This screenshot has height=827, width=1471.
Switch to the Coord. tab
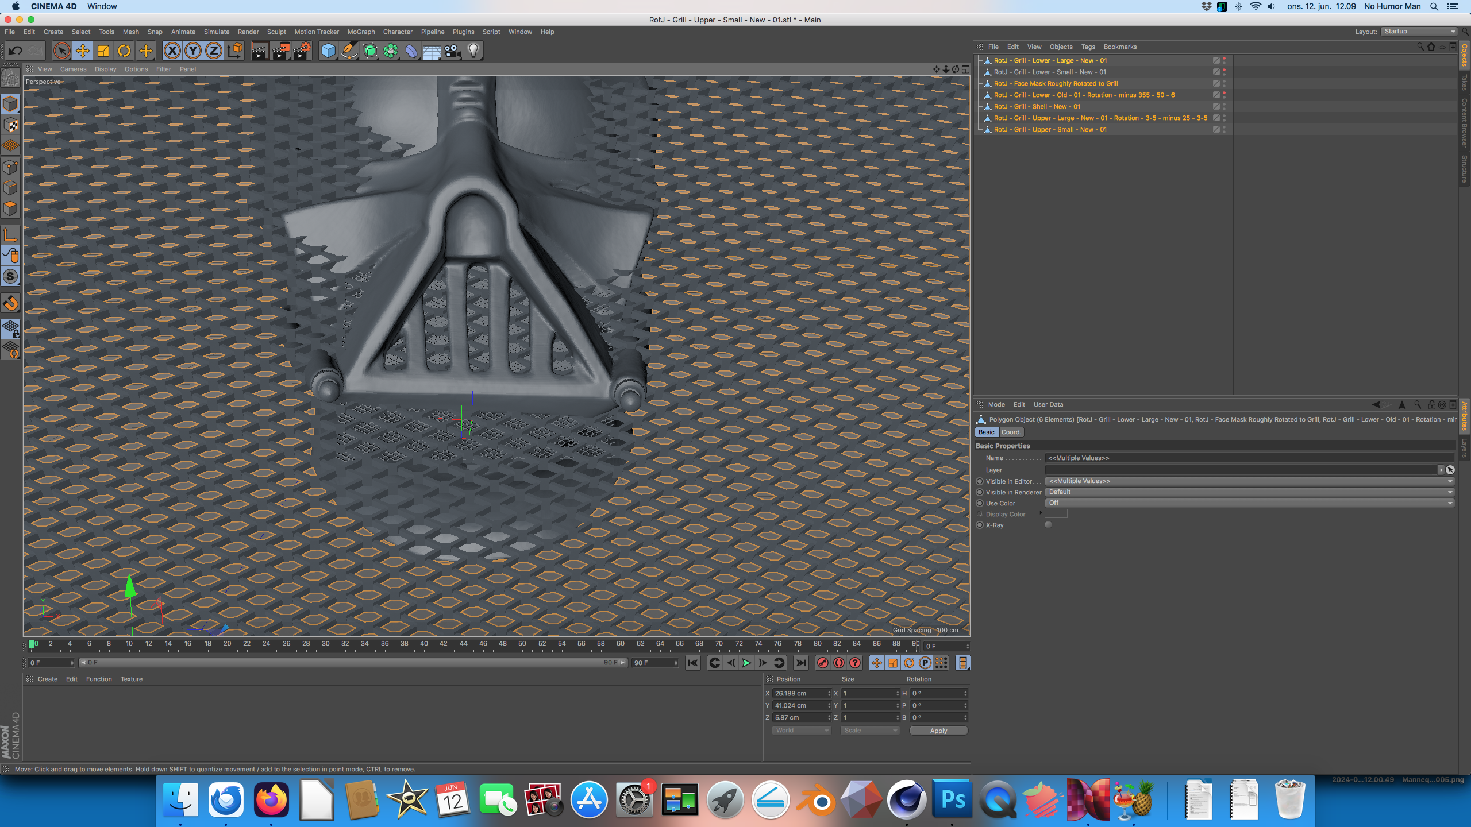tap(1011, 432)
